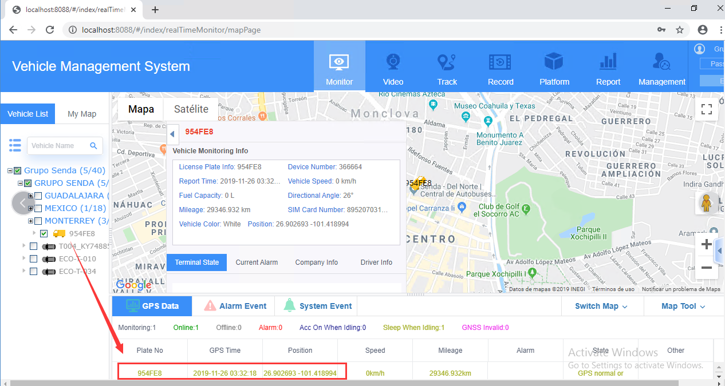Select the Driver Info tab
The height and width of the screenshot is (386, 725).
376,262
